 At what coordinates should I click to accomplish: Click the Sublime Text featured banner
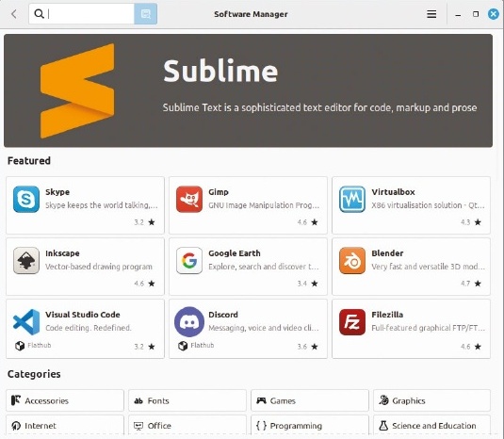pos(248,90)
